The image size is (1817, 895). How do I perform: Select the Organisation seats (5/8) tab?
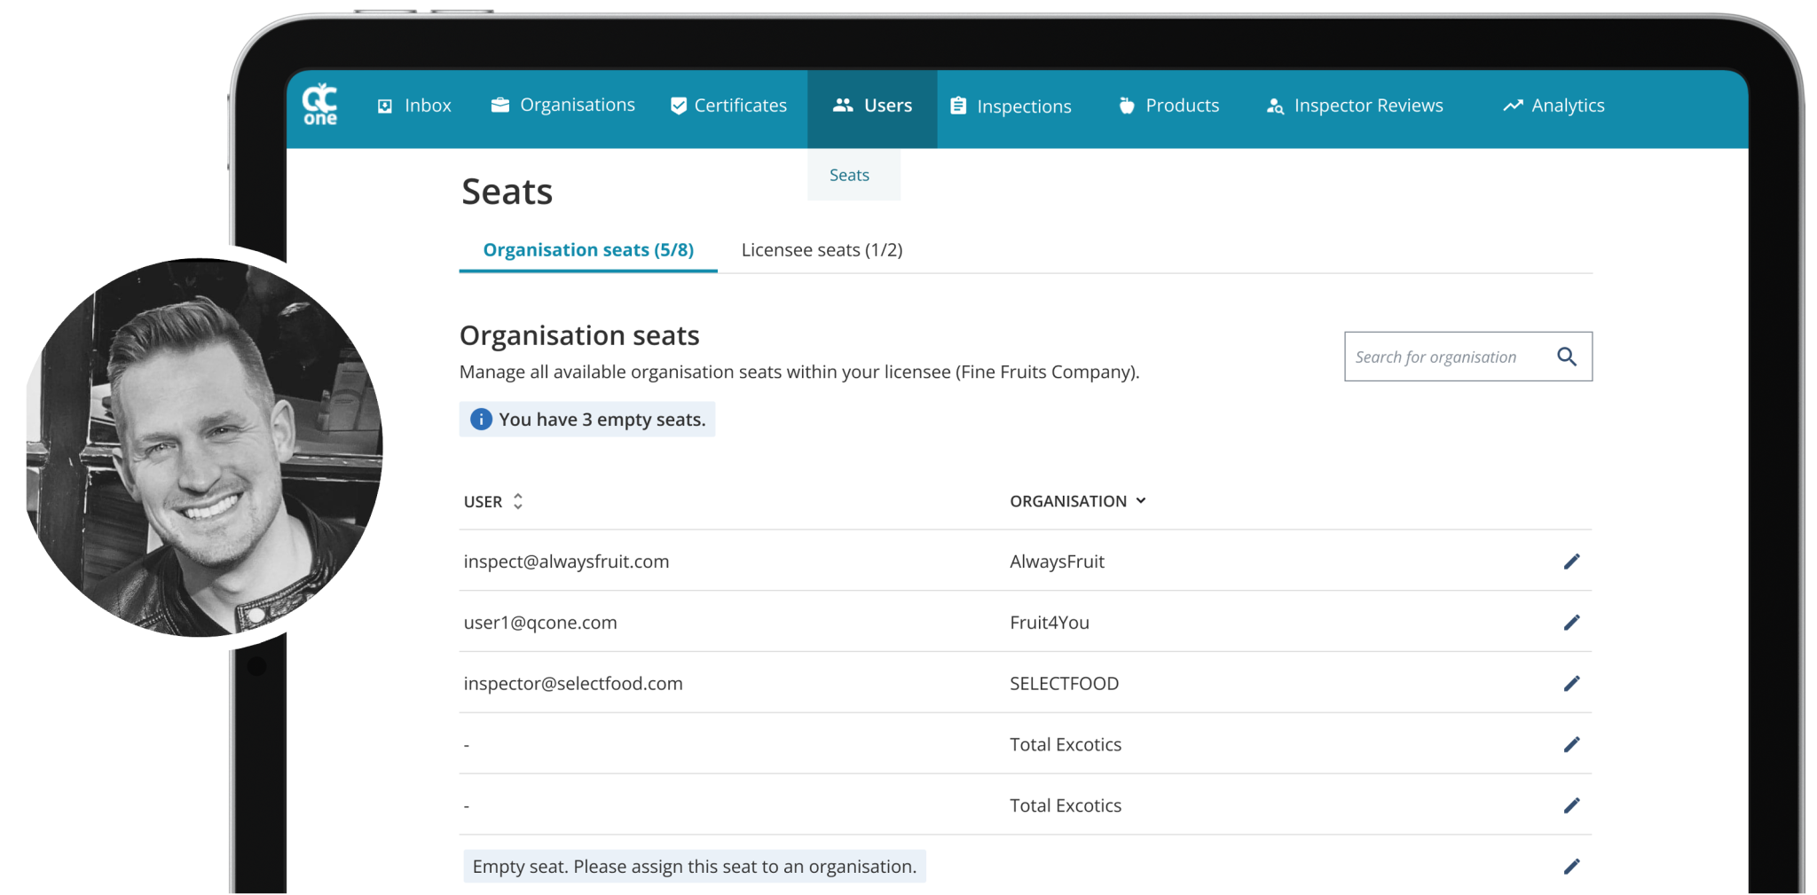pos(588,250)
